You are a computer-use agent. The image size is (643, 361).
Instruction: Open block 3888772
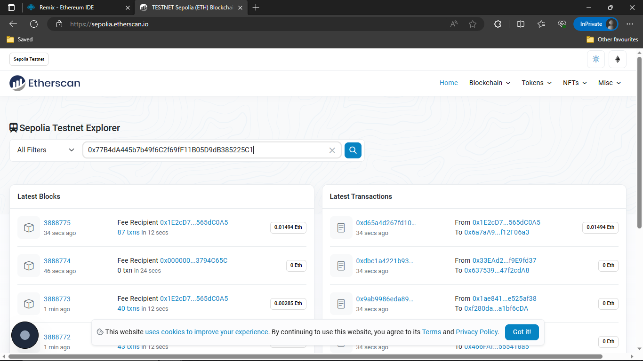point(57,337)
